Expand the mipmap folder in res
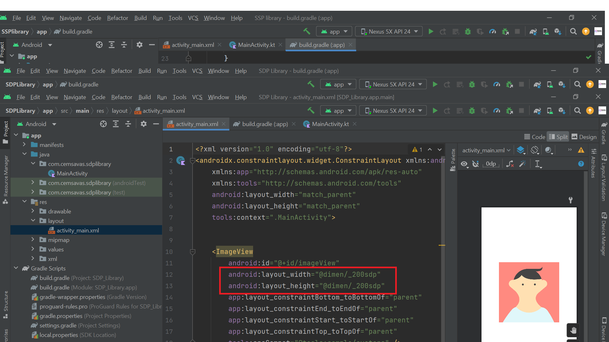This screenshot has height=342, width=609. [x=33, y=240]
